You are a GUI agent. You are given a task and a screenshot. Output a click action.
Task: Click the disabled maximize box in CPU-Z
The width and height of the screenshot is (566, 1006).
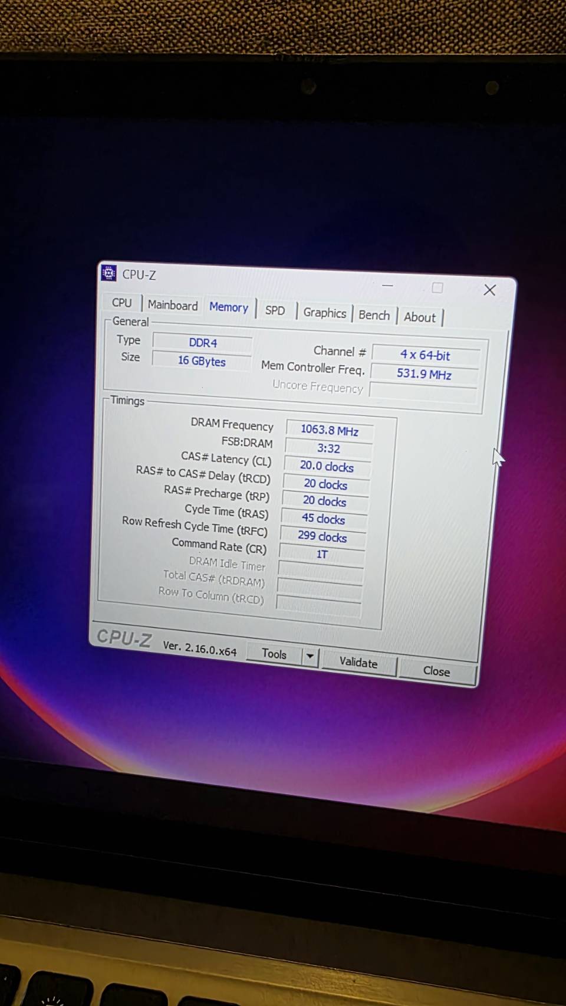tap(437, 287)
